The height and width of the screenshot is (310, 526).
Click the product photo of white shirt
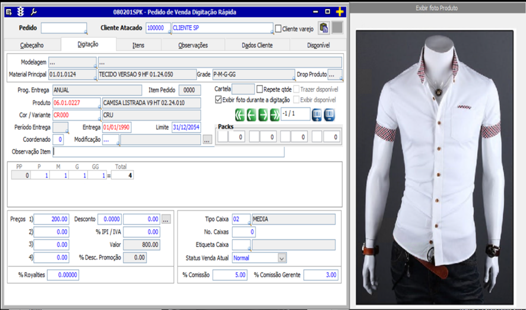[435, 167]
